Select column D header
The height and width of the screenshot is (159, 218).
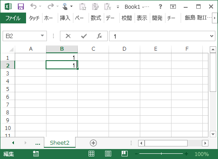coord(125,49)
